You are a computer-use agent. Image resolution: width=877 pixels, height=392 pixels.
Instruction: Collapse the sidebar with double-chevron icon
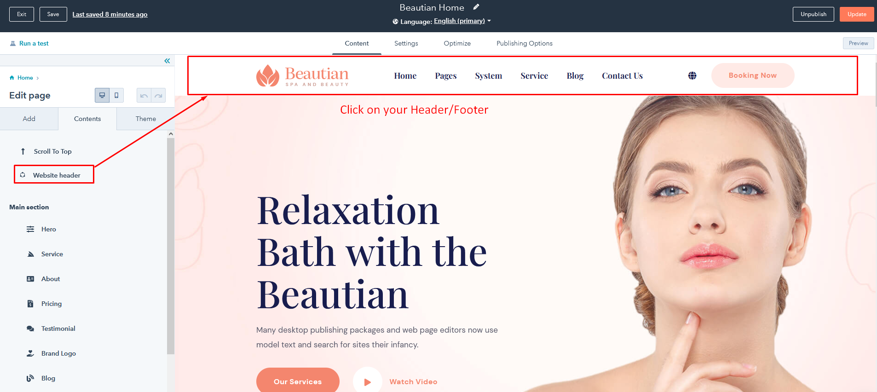coord(167,61)
